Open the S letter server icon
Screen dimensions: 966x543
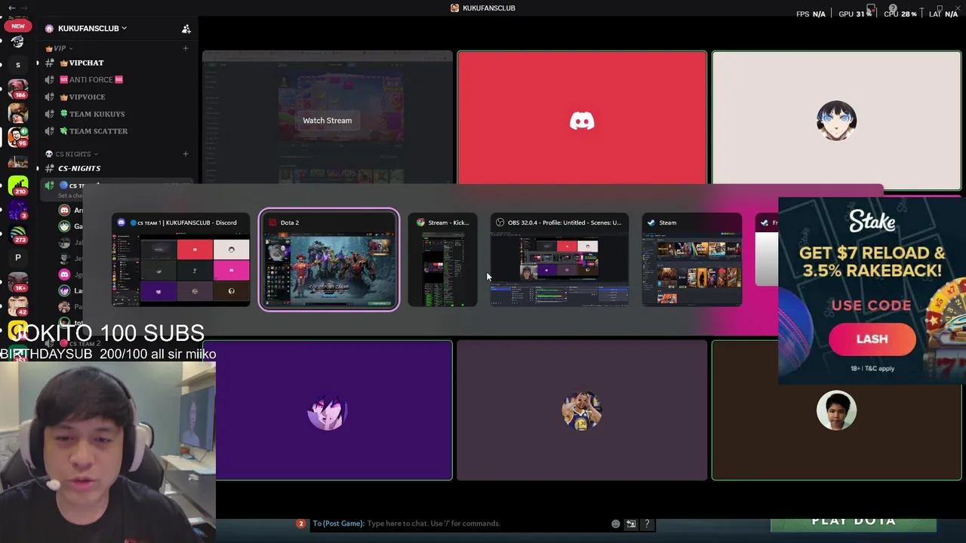18,66
